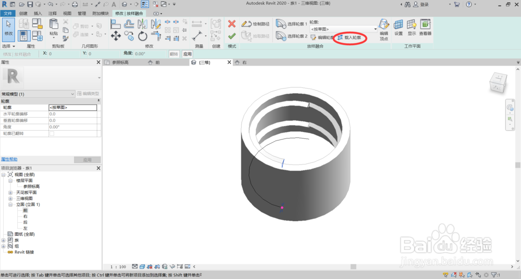Screen dimensions: 521x279
Task: Select the Offset tool icon
Action: (129, 24)
